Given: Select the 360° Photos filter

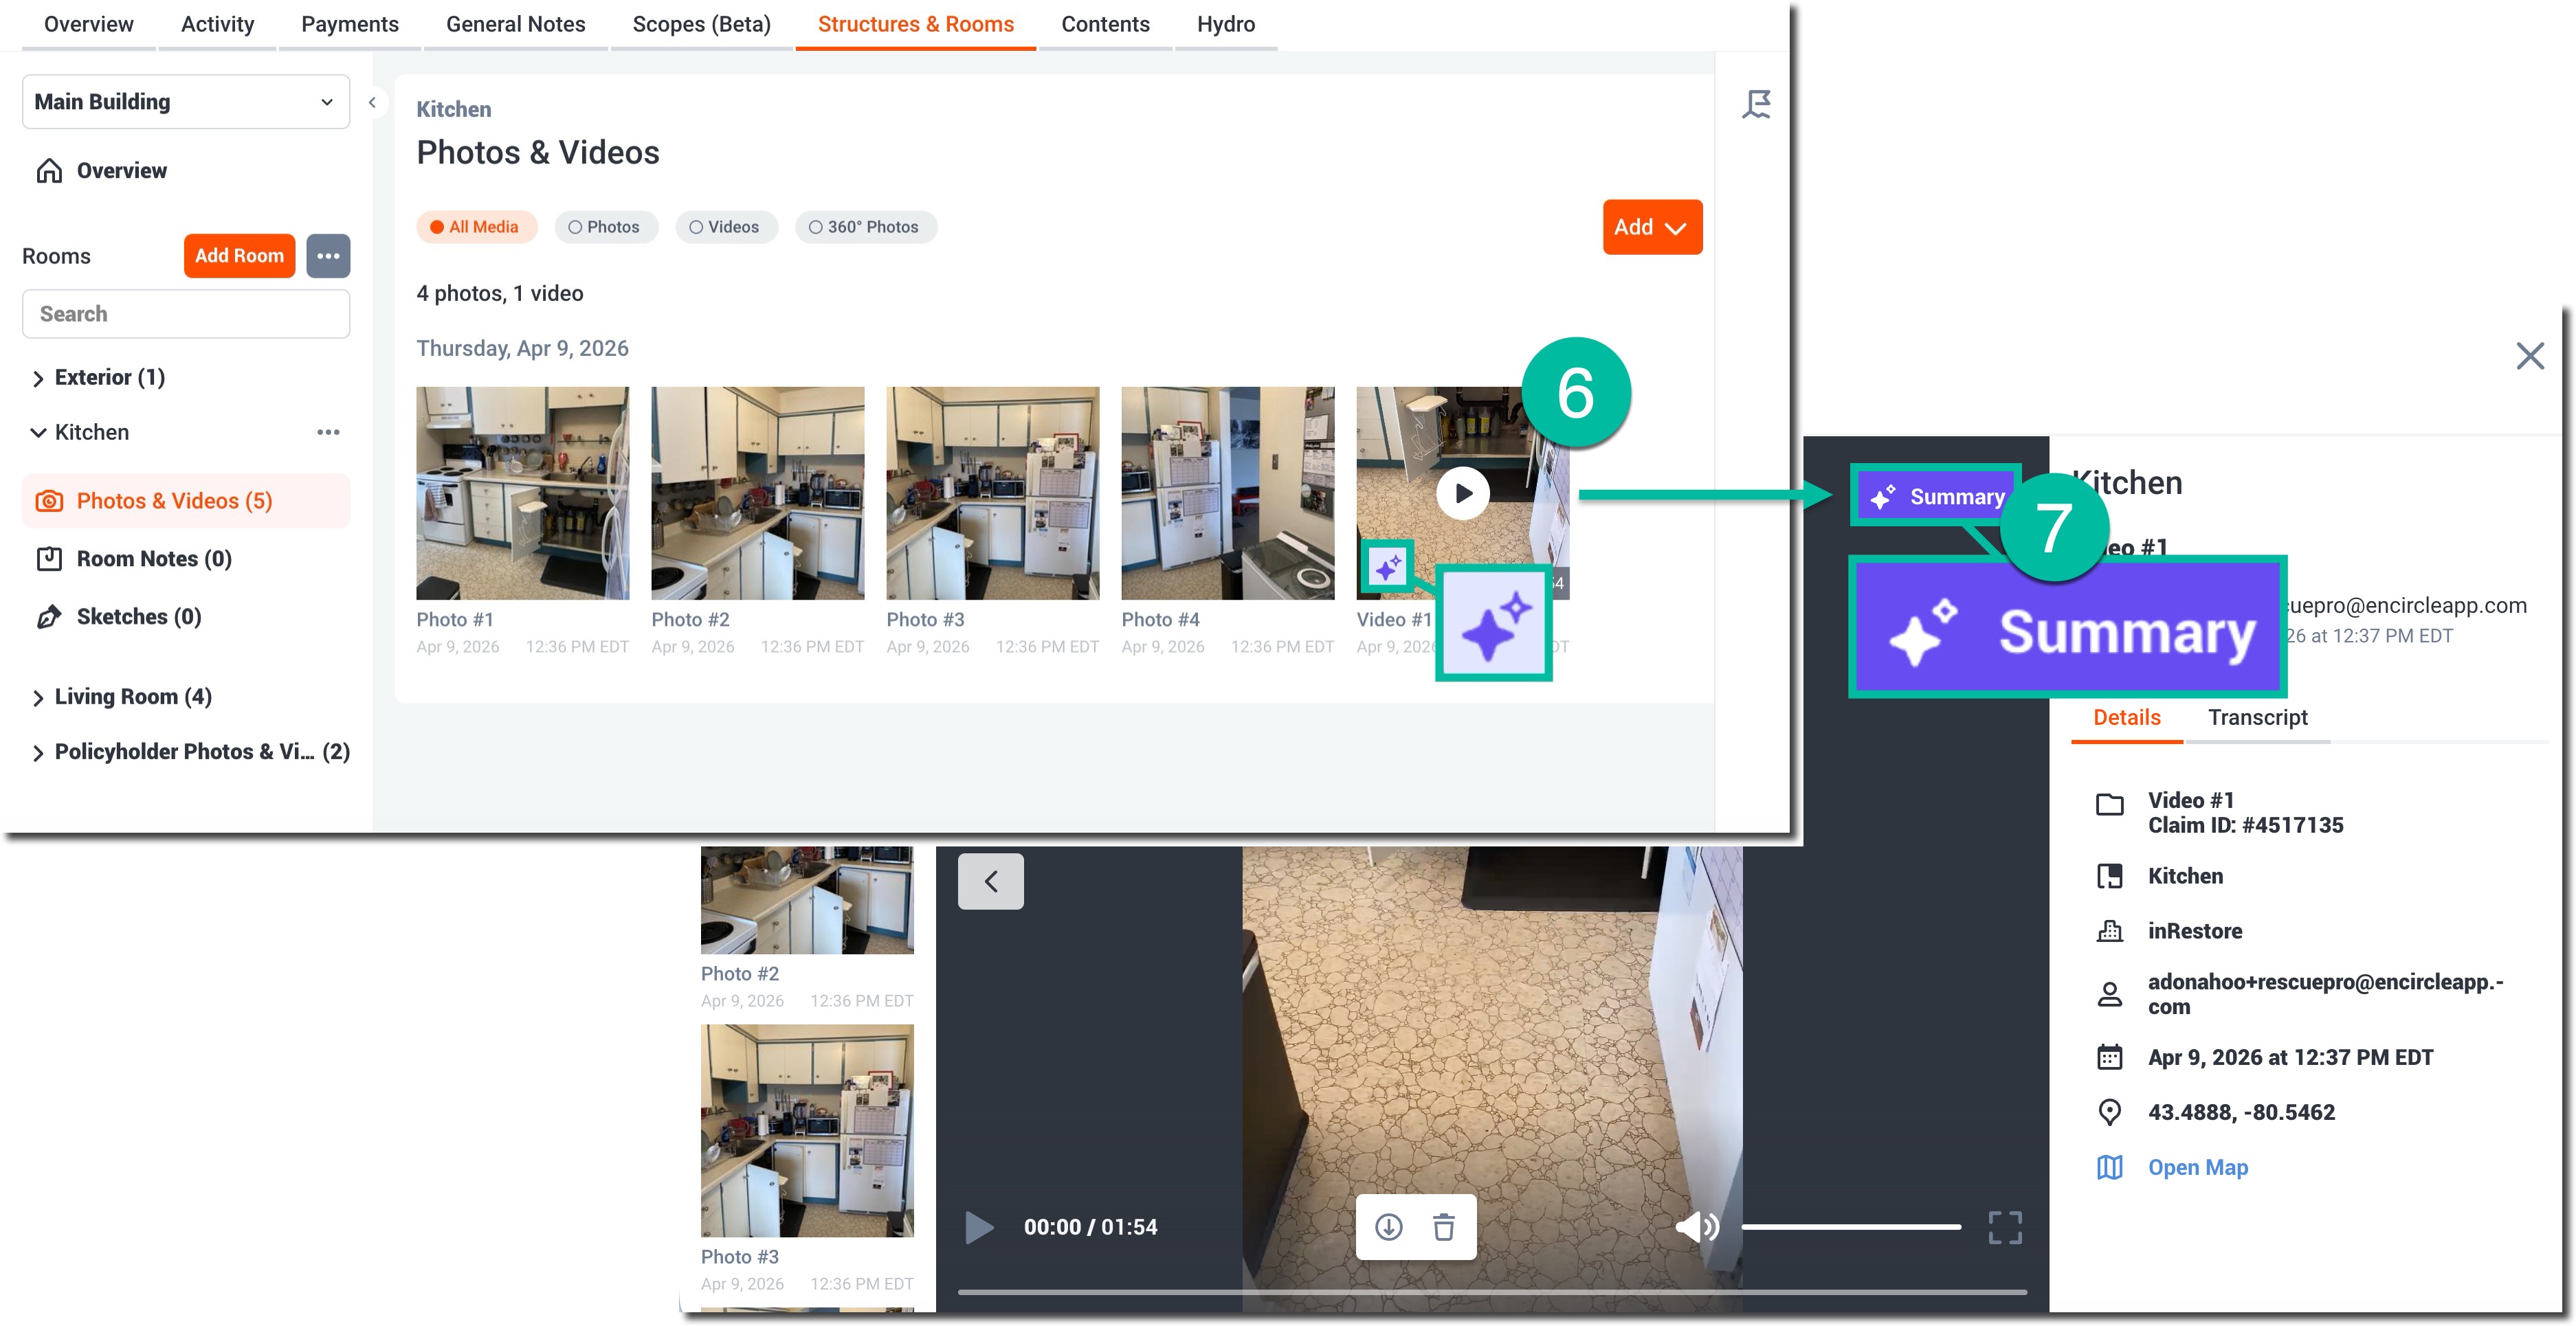Looking at the screenshot, I should (x=865, y=227).
